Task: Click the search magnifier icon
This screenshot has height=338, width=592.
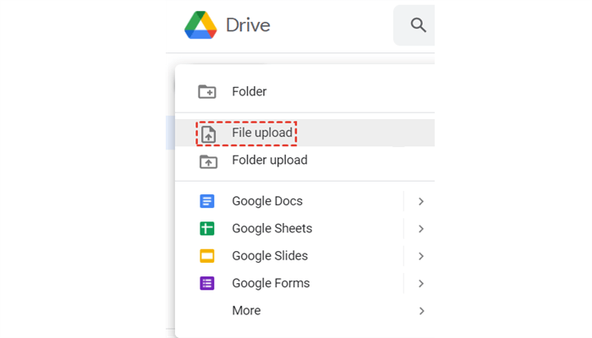Action: click(x=419, y=25)
